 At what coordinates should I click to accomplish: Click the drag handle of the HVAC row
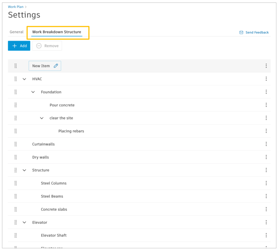point(16,79)
